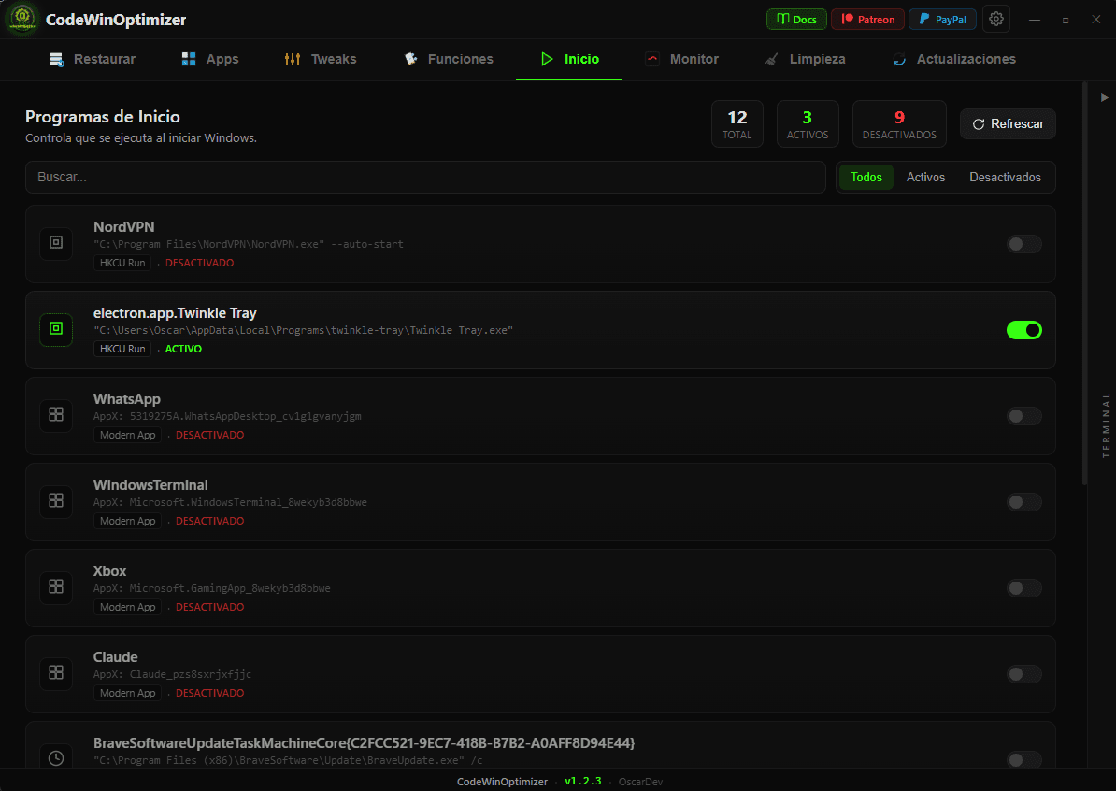Toggle Claude startup switch on

pos(1024,675)
